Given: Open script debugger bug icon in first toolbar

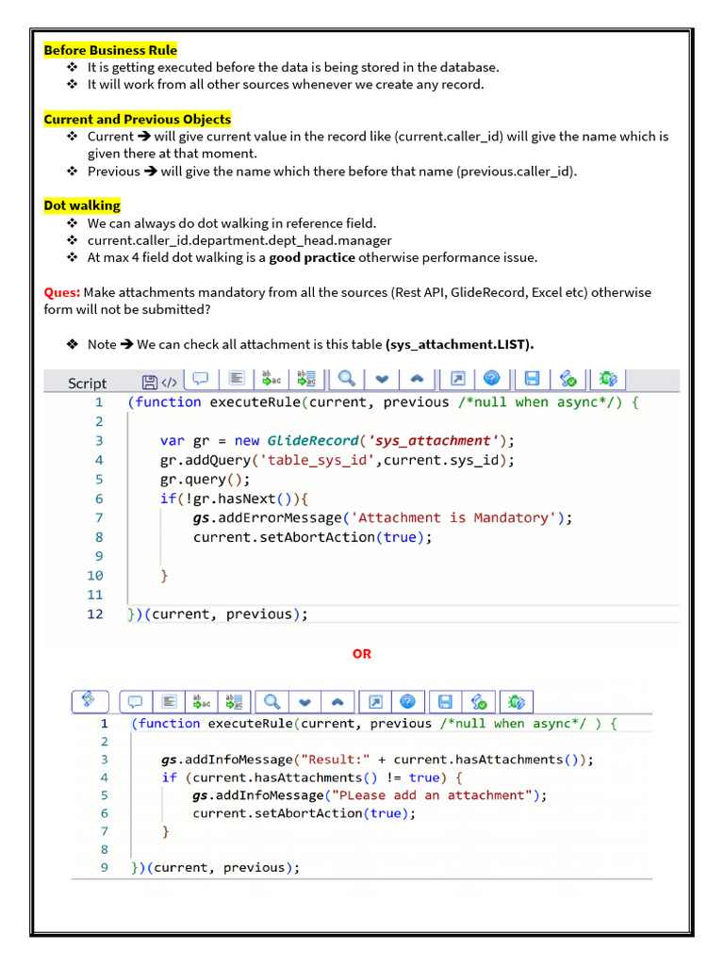Looking at the screenshot, I should (x=608, y=379).
